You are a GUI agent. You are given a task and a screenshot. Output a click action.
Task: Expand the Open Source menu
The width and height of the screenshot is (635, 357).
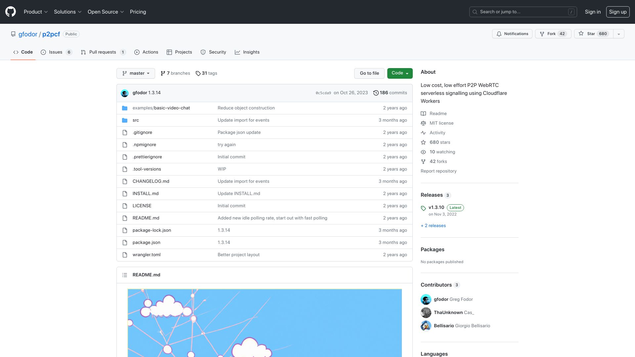106,12
